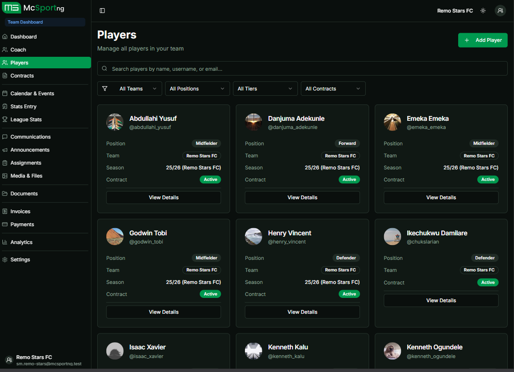Open the Players menu in the sidebar
Viewport: 514px width, 372px height.
[x=20, y=62]
